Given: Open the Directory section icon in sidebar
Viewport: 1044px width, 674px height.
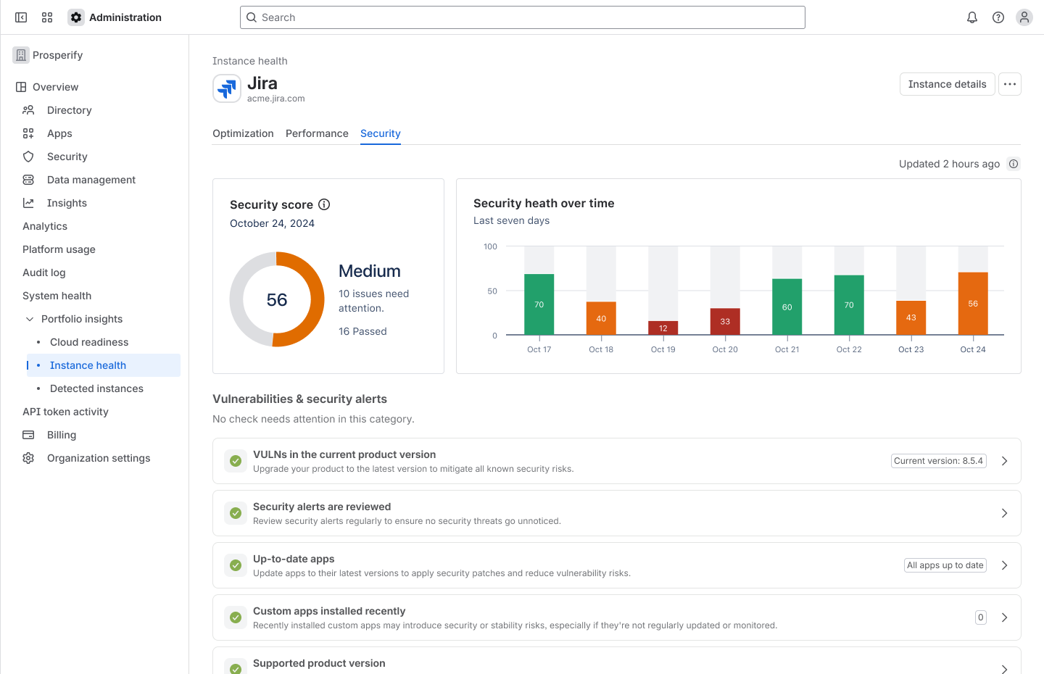Looking at the screenshot, I should click(x=28, y=109).
